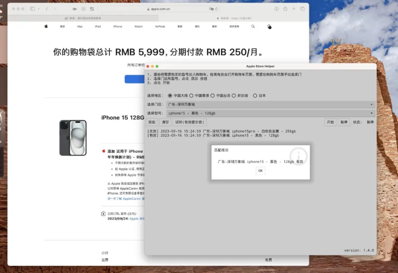Screen dimensions: 398x273
Task: Click Safari translate page icon in toolbar
Action: 92,9
